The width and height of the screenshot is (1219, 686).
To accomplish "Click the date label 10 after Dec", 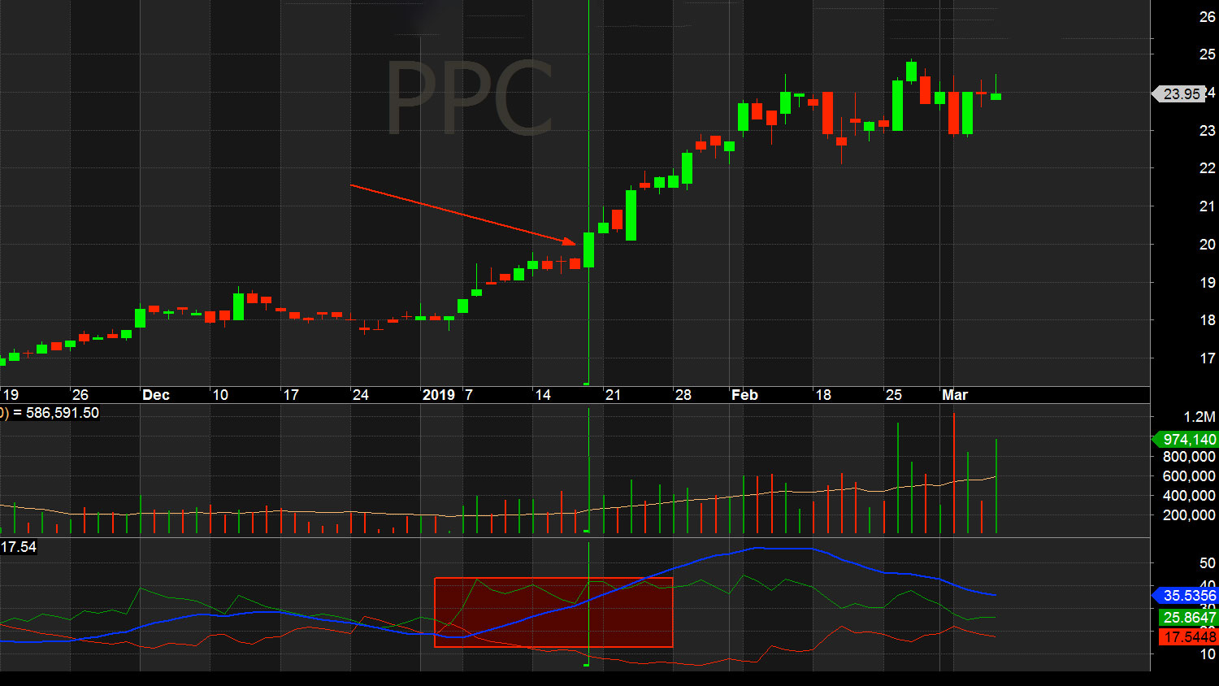I will [220, 395].
